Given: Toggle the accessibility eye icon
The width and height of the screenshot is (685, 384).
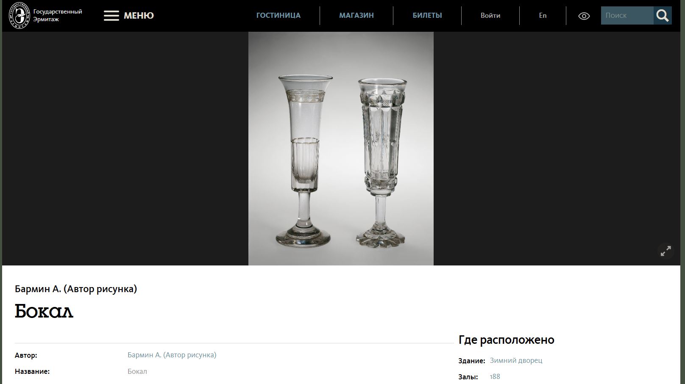Looking at the screenshot, I should tap(584, 16).
